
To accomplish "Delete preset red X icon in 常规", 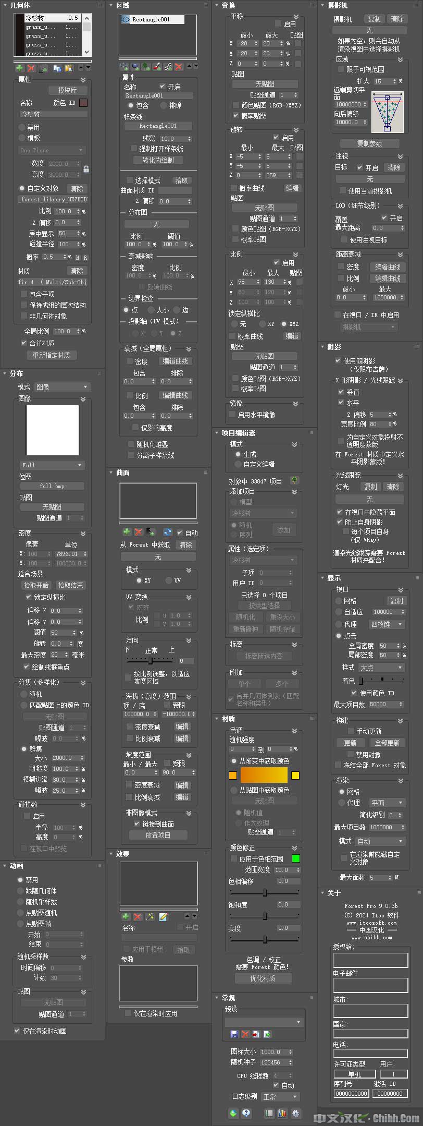I will 245,1034.
